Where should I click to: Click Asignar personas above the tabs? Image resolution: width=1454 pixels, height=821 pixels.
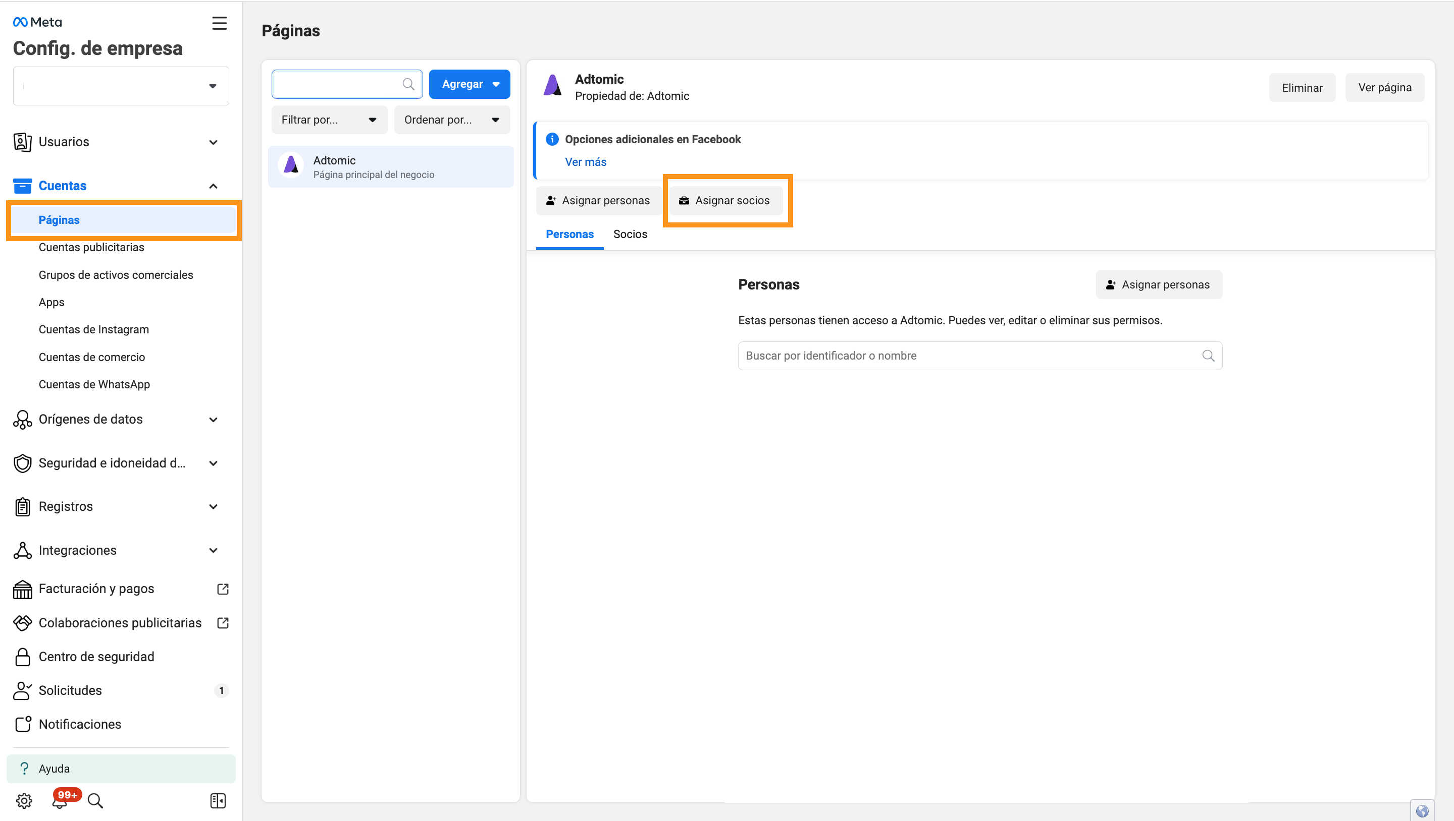pos(598,201)
